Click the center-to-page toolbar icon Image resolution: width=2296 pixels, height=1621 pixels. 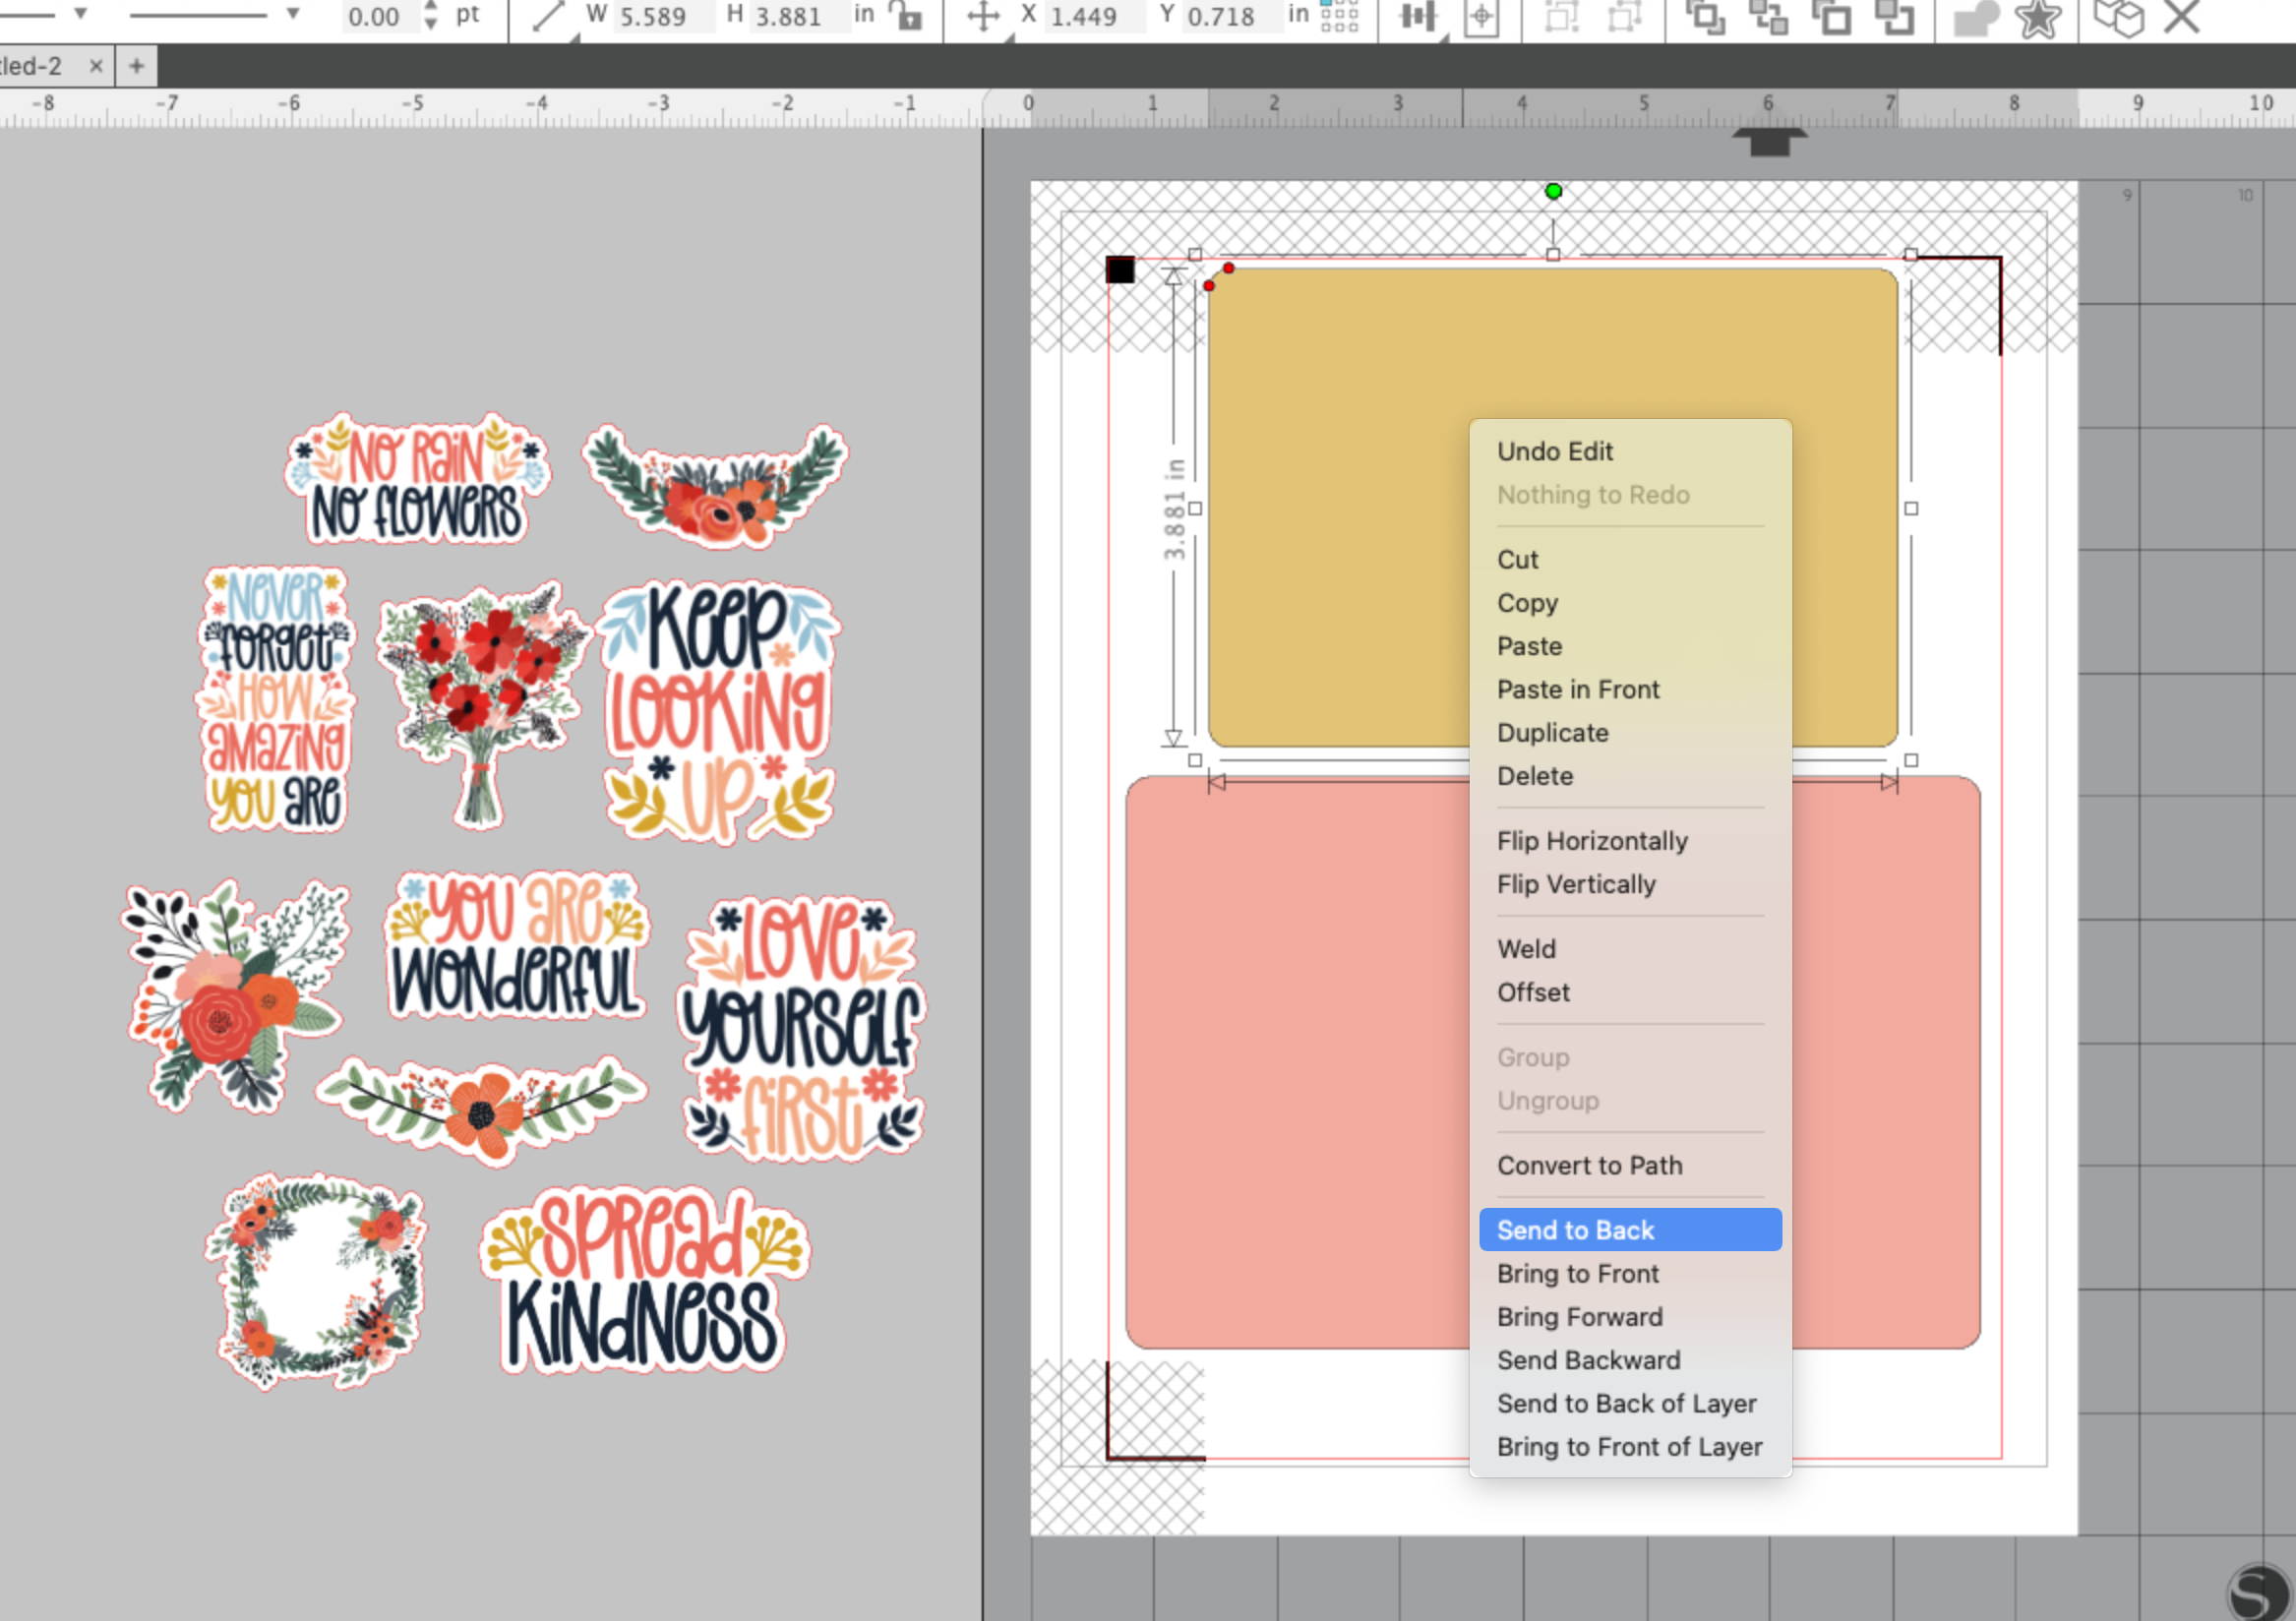[x=1481, y=17]
